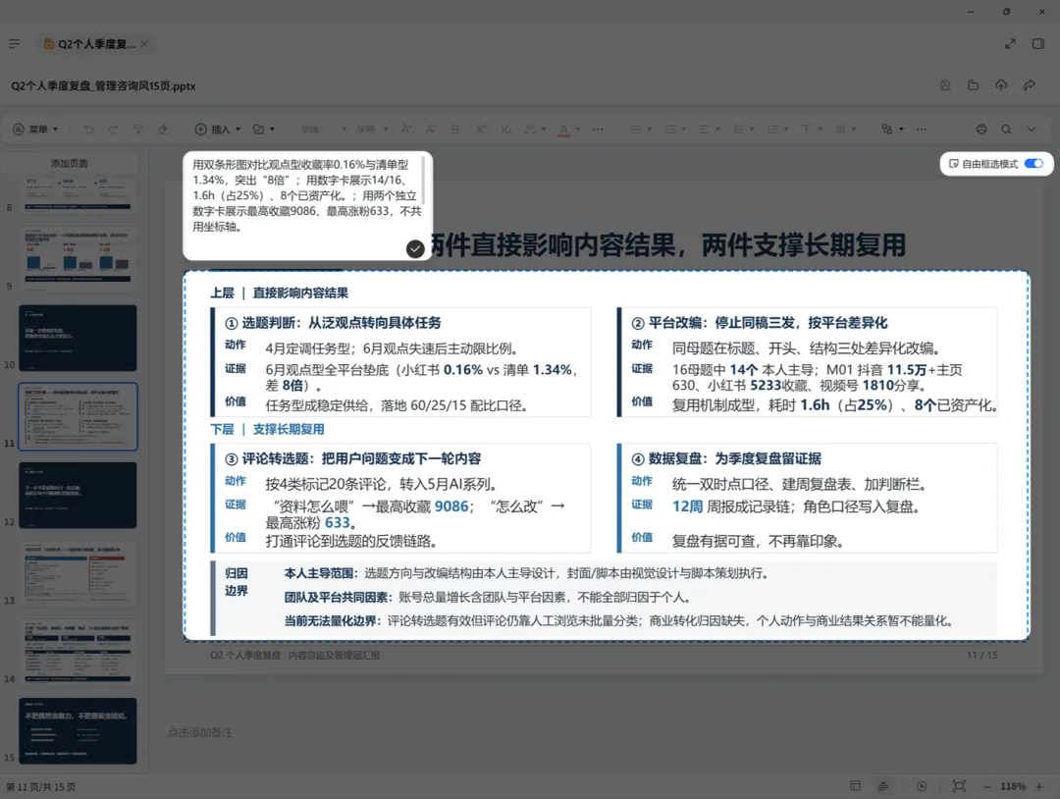Screen dimensions: 1060x799
Task: Open the text alignment dropdown
Action: (709, 130)
